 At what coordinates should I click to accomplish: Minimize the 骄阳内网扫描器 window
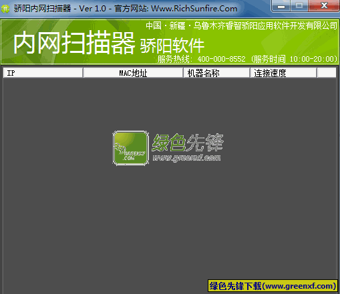[x=281, y=5]
